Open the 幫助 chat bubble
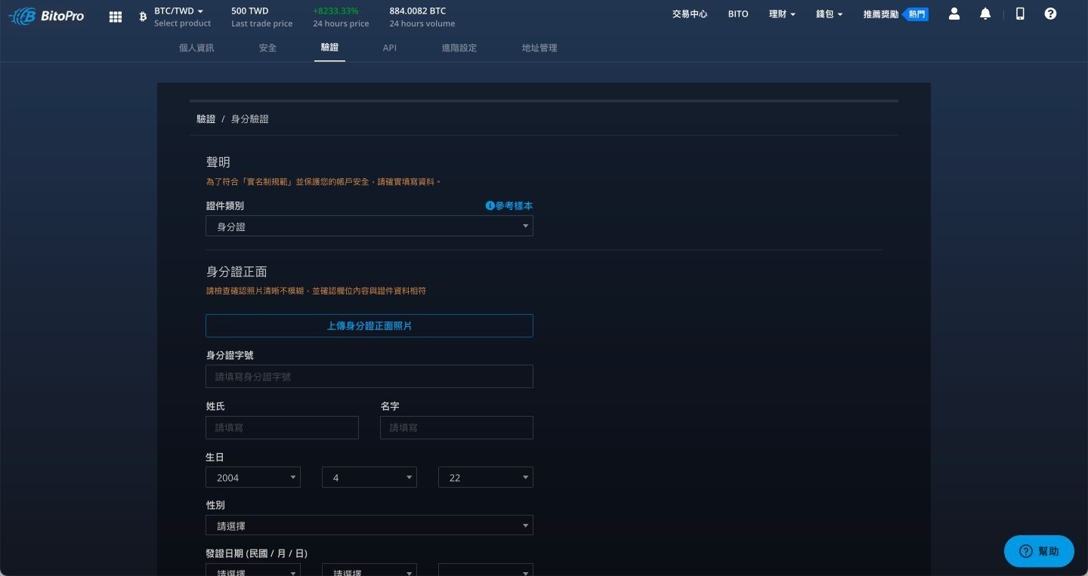Viewport: 1088px width, 576px height. pyautogui.click(x=1038, y=551)
